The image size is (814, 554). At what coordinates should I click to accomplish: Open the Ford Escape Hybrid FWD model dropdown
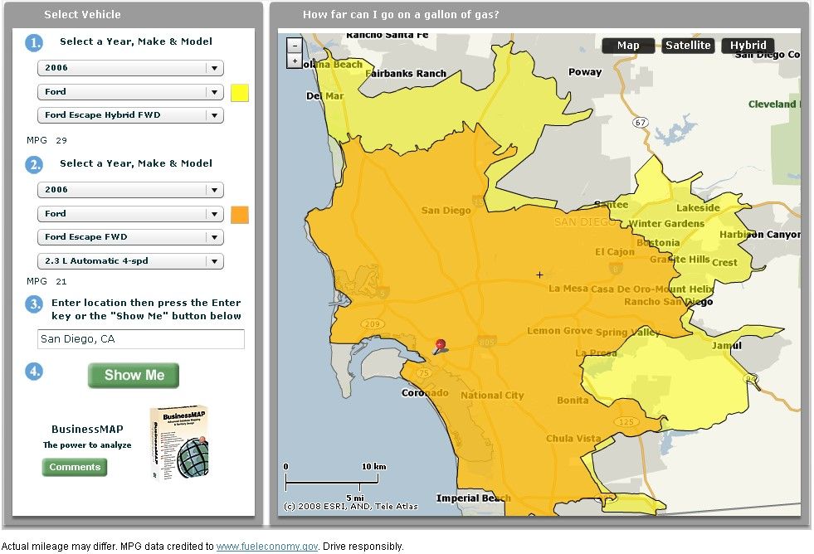pyautogui.click(x=130, y=115)
